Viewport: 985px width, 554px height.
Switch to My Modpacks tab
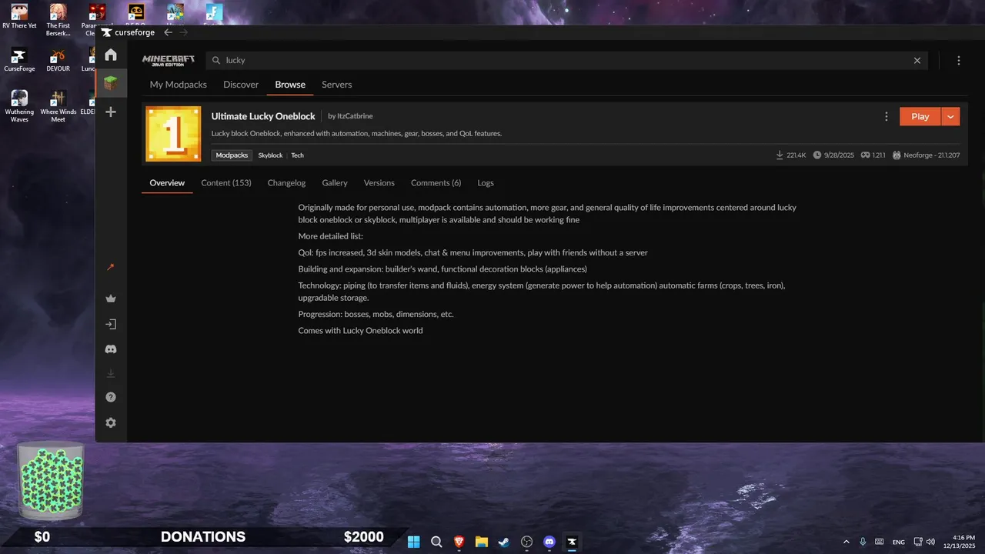pyautogui.click(x=179, y=85)
